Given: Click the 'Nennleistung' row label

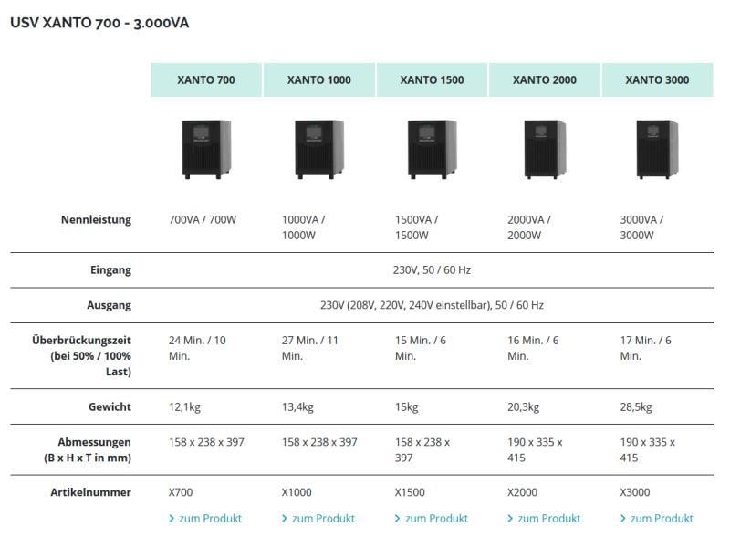Looking at the screenshot, I should coord(96,219).
